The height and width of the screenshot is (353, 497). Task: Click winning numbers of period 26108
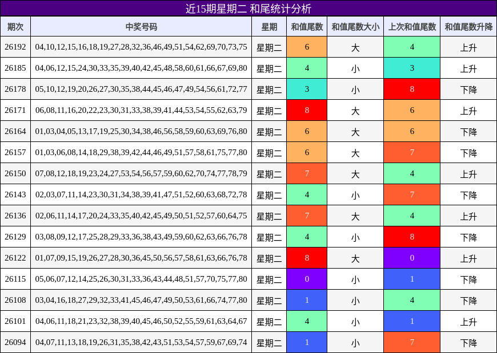pos(141,300)
